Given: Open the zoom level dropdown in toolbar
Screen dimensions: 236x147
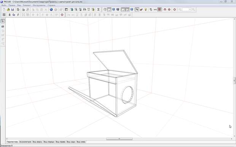Looking at the screenshot, I should click(x=187, y=10).
